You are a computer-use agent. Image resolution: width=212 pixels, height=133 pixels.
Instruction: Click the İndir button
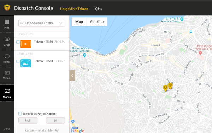pyautogui.click(x=28, y=120)
